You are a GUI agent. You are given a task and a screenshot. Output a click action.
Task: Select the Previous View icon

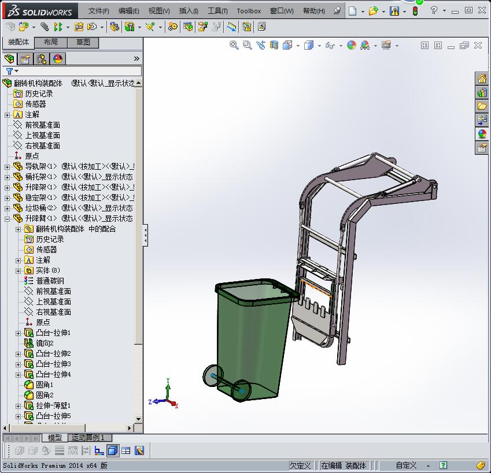[x=260, y=45]
